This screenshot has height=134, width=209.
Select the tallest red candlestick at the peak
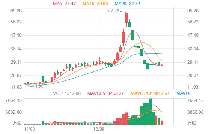coord(127,20)
